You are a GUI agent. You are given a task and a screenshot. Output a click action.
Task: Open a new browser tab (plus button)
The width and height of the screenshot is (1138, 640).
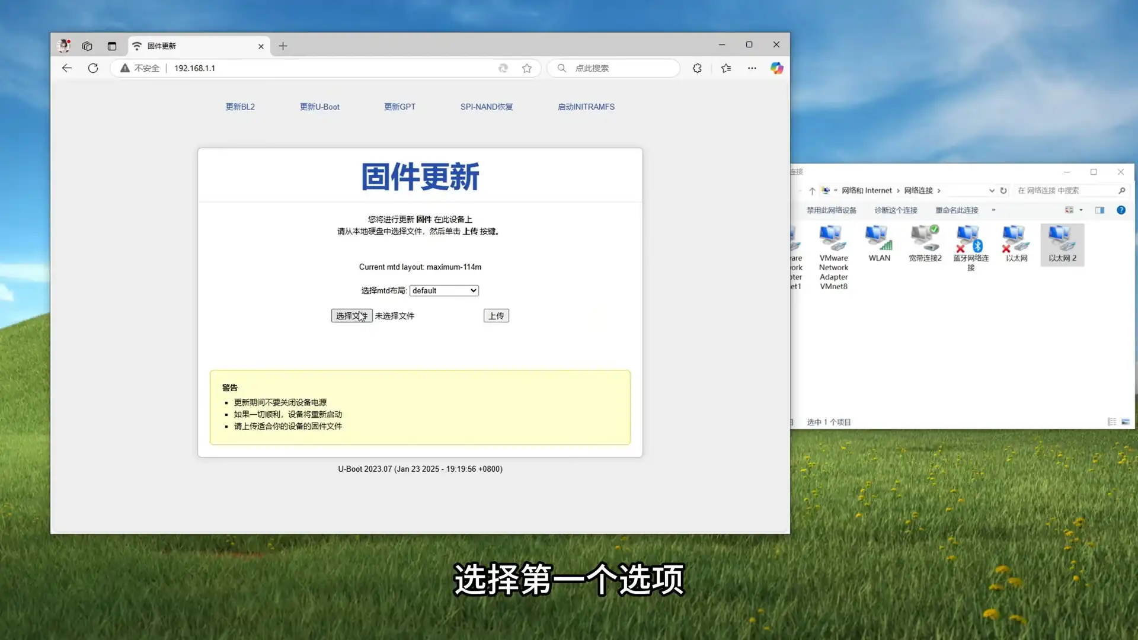point(283,46)
